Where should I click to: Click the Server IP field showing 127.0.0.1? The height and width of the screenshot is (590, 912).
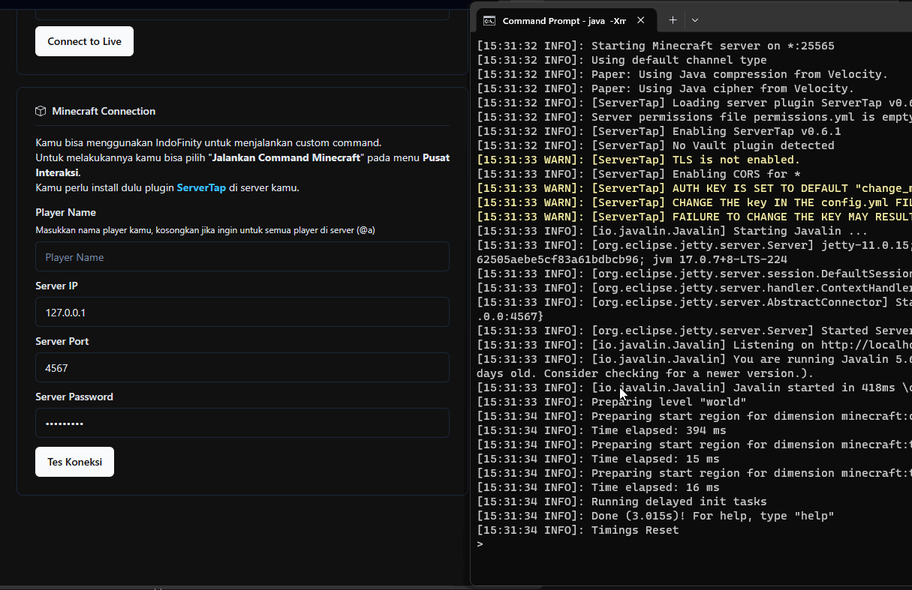tap(242, 312)
